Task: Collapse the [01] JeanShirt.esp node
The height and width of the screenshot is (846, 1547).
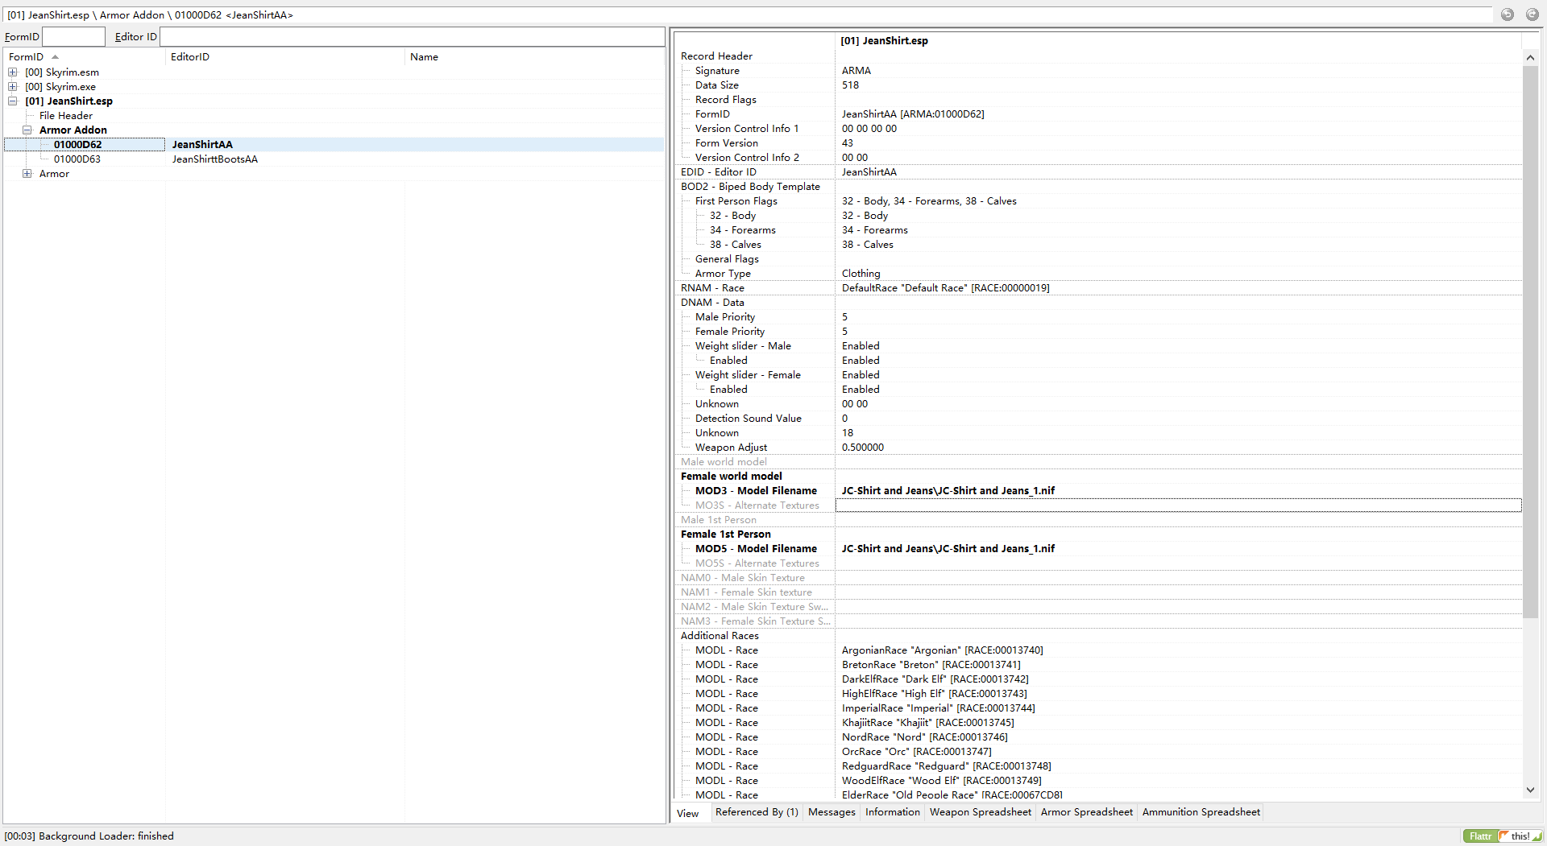Action: click(x=13, y=101)
